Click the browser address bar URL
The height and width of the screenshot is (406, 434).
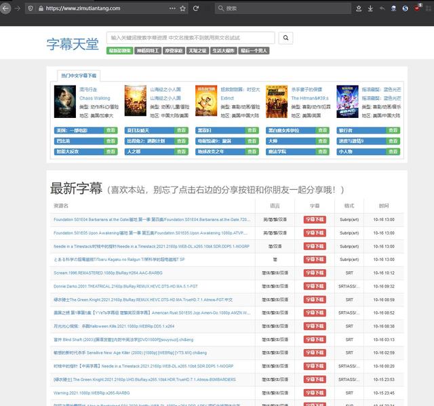(83, 8)
